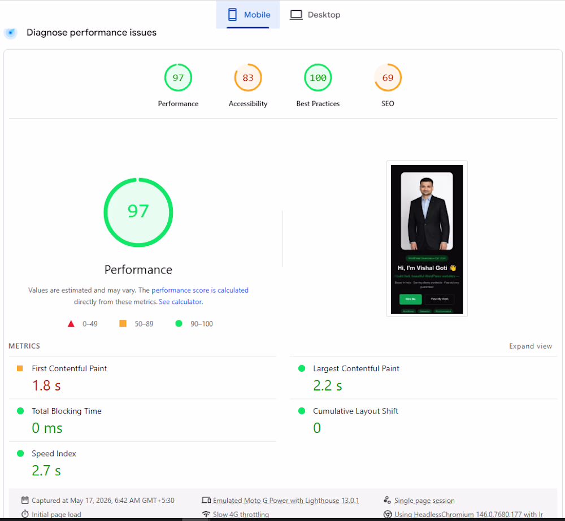Click Diagnose performance issues heading
565x521 pixels.
point(92,32)
